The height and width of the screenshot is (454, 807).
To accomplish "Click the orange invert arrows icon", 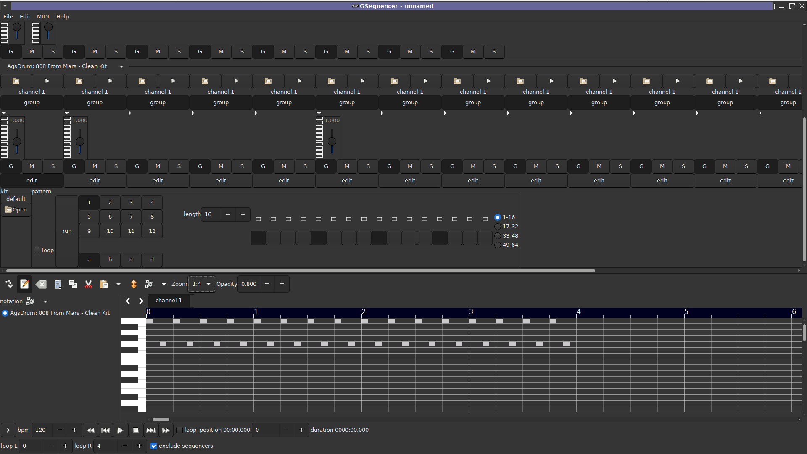I will coord(134,284).
